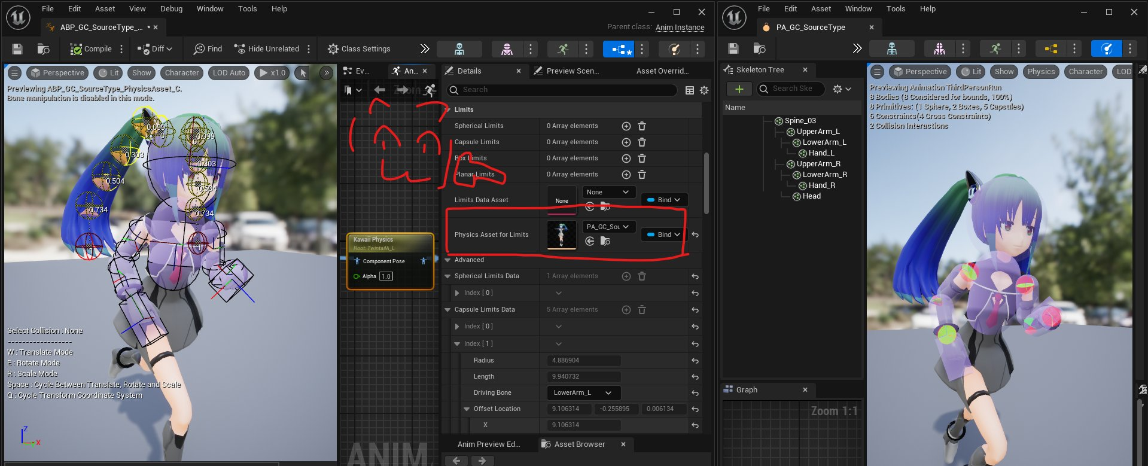Open the graph bookmarks dropdown
This screenshot has width=1148, height=466.
[x=353, y=90]
